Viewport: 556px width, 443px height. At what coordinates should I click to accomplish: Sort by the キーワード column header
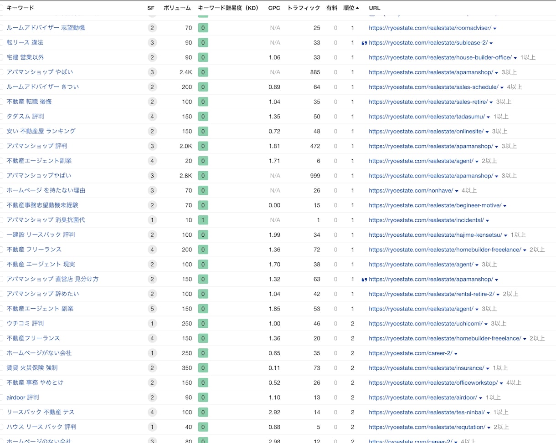pyautogui.click(x=20, y=8)
